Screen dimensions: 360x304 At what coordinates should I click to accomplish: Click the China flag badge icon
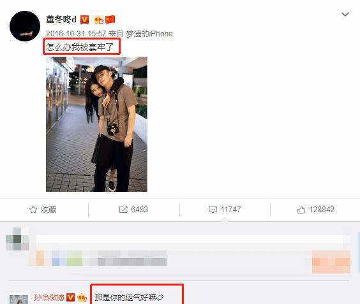pyautogui.click(x=110, y=20)
